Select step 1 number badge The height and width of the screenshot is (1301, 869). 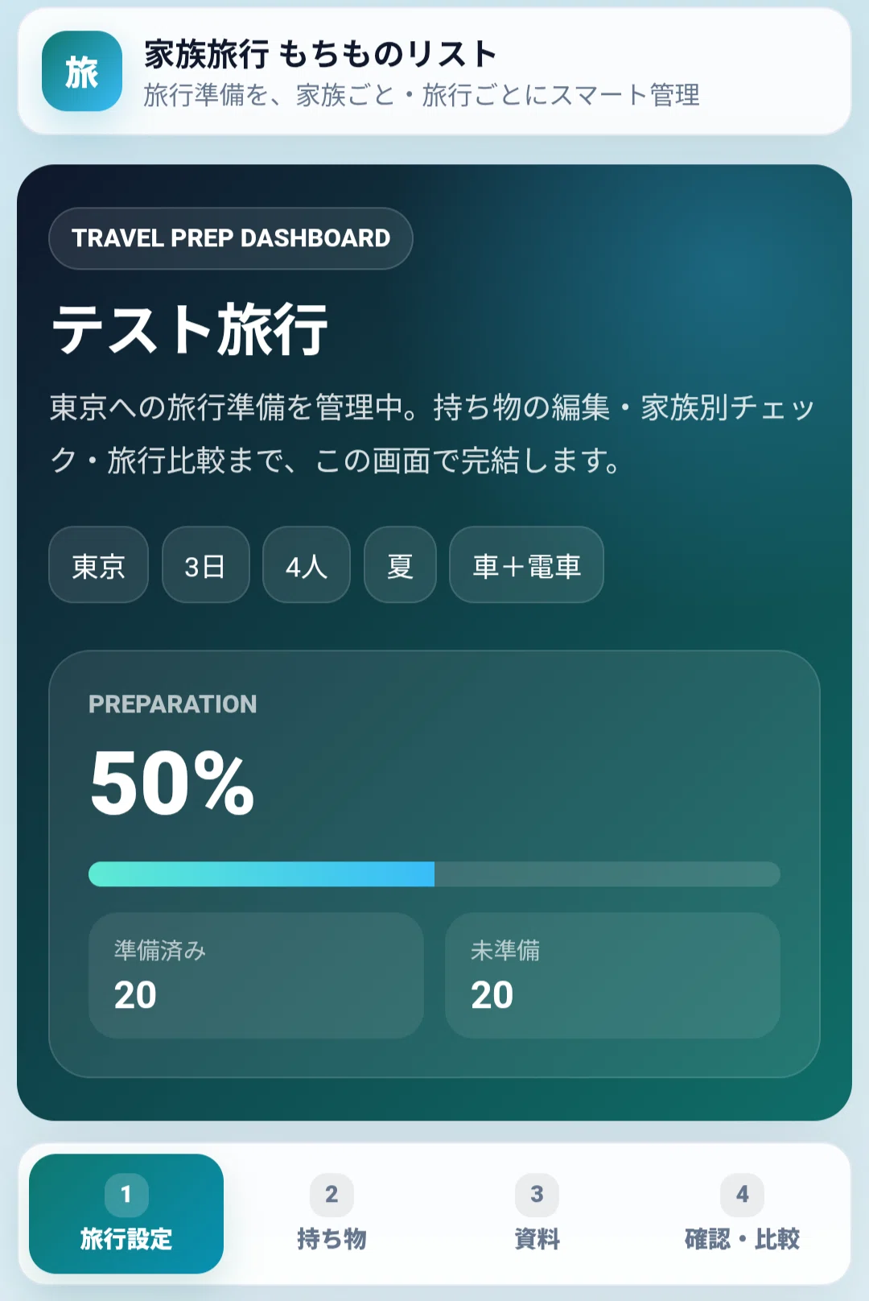coord(126,1195)
